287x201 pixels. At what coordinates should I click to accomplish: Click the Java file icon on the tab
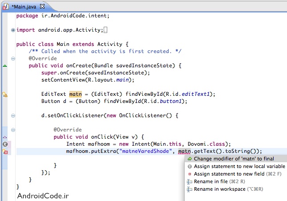point(5,7)
